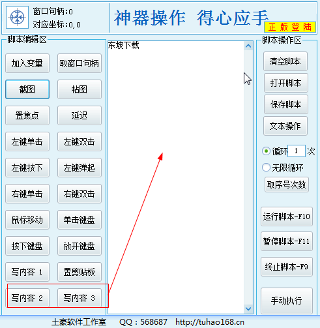Image resolution: width=320 pixels, height=328 pixels.
Task: Insert a 左键单击 action
Action: pyautogui.click(x=27, y=142)
